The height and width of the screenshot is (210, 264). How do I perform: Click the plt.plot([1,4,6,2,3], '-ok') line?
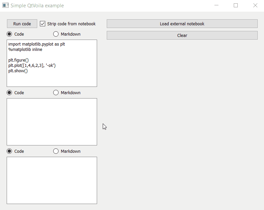tap(32, 65)
